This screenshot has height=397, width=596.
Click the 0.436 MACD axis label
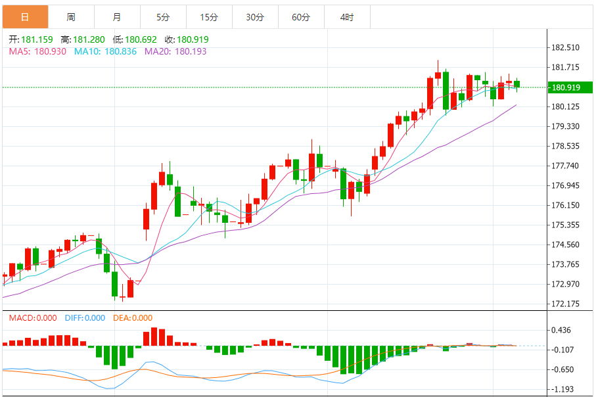tap(561, 330)
